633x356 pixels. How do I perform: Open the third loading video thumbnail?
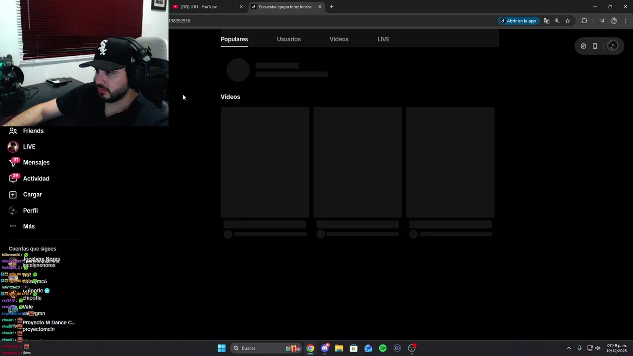(x=450, y=162)
